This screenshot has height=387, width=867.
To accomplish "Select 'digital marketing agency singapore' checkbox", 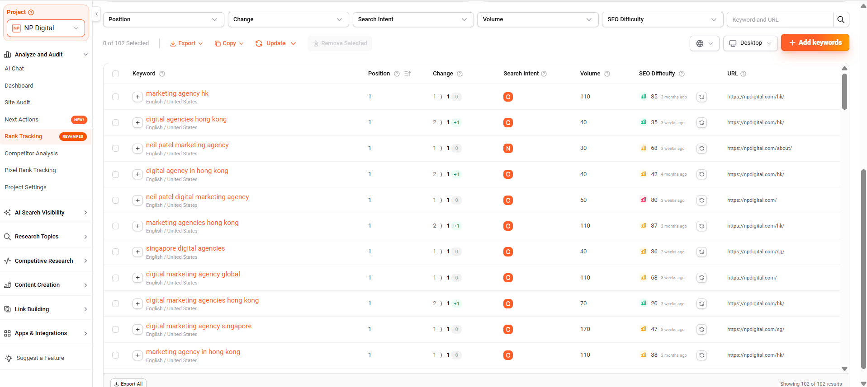I will click(116, 330).
